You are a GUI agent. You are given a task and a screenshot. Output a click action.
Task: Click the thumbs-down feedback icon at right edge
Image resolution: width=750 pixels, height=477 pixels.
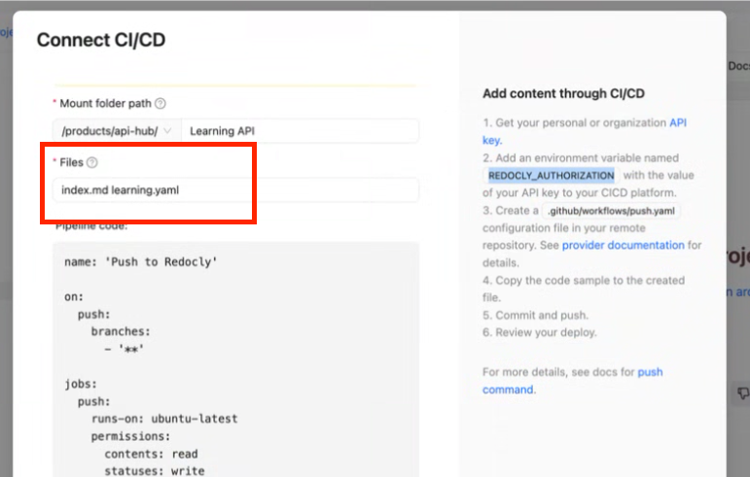tap(743, 393)
